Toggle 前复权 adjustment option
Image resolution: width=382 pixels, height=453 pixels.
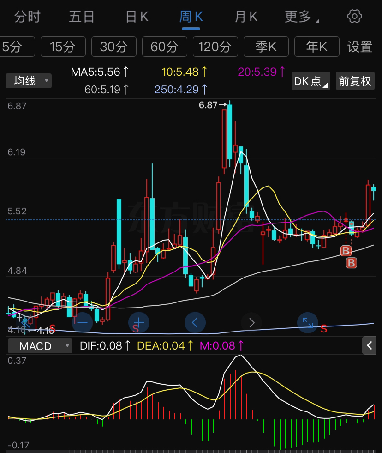click(x=355, y=81)
